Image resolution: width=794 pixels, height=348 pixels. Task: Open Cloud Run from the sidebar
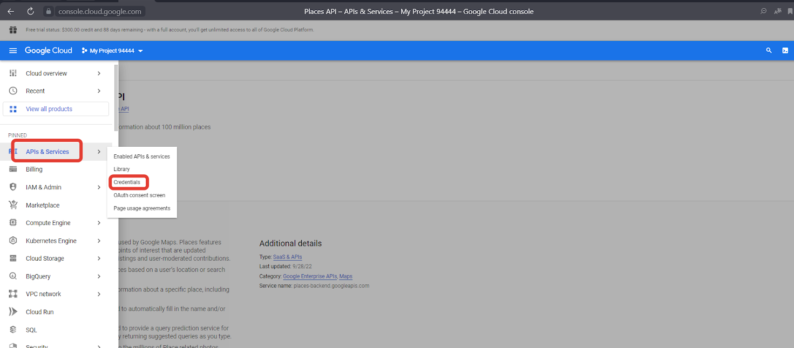point(40,312)
